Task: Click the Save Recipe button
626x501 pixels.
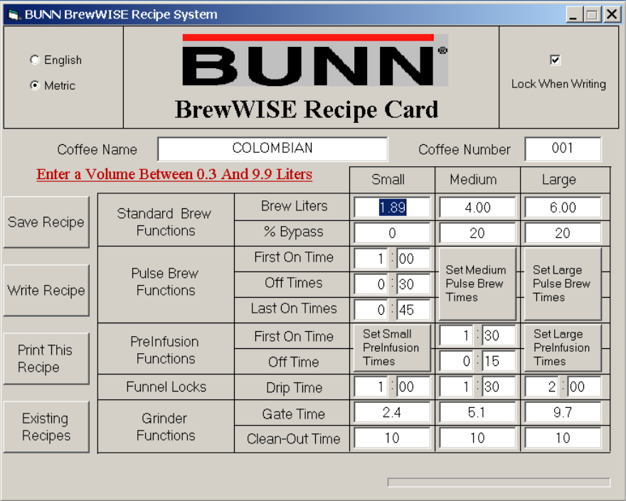Action: click(46, 222)
